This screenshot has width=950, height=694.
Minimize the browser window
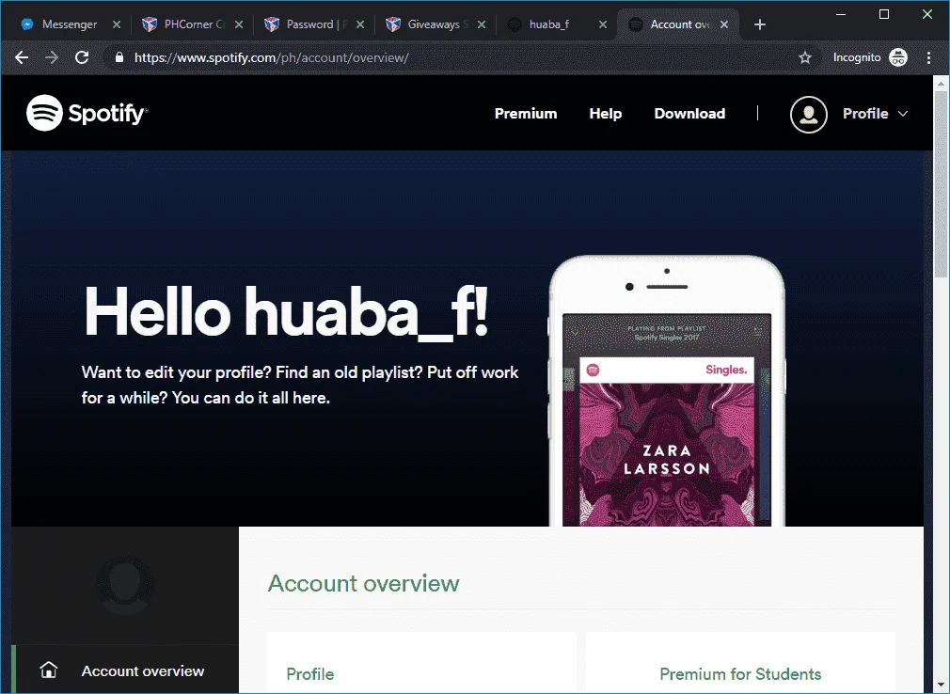[840, 14]
